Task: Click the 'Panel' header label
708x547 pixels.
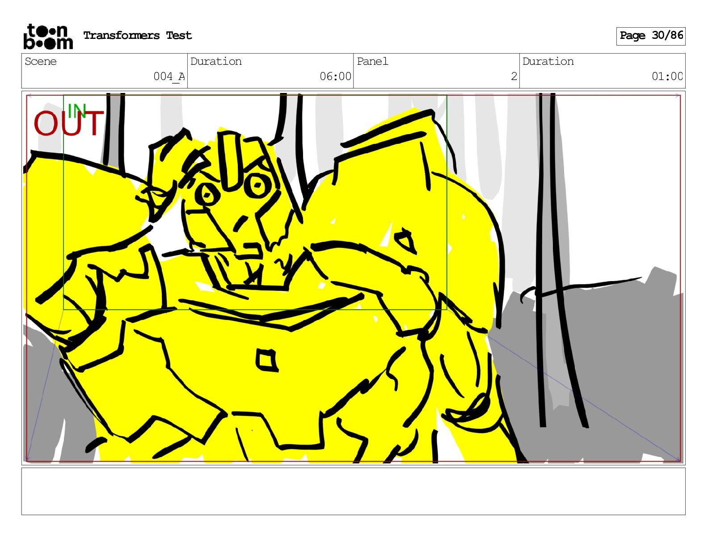Action: (372, 61)
